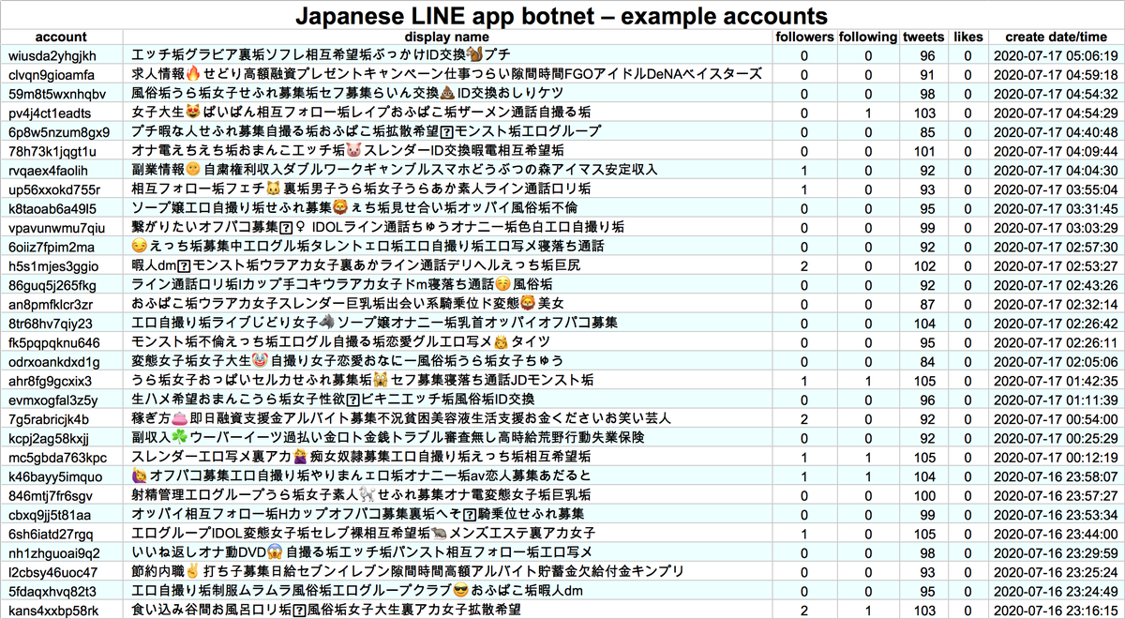The image size is (1125, 619).
Task: Click the date 2020-07-17 03:31:45
Action: coord(1056,208)
